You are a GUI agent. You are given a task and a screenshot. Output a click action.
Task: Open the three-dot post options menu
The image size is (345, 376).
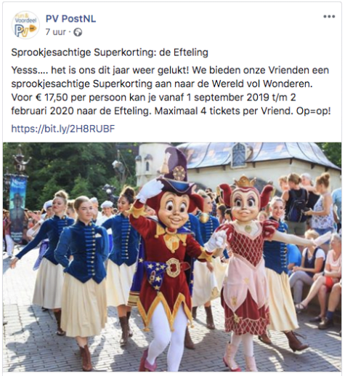pyautogui.click(x=329, y=17)
